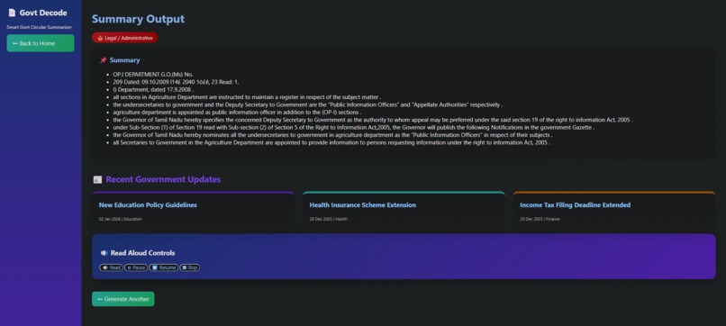
Task: Click the newspaper icon beside Recent Government Updates
Action: pyautogui.click(x=97, y=180)
